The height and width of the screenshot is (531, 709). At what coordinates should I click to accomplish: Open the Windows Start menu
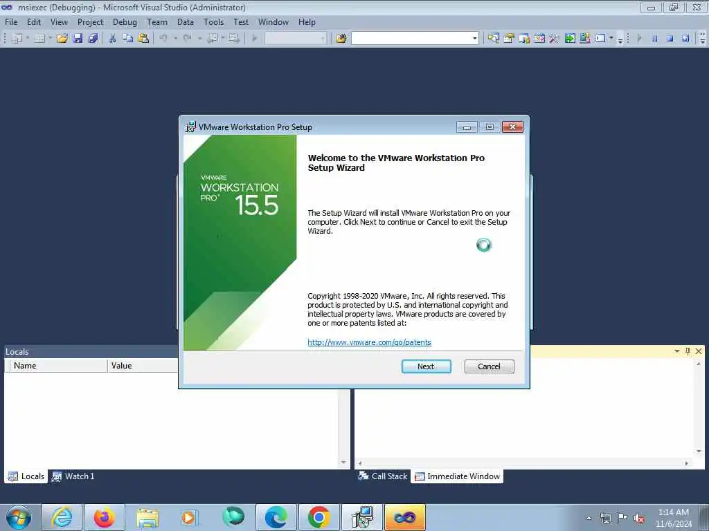[x=19, y=517]
